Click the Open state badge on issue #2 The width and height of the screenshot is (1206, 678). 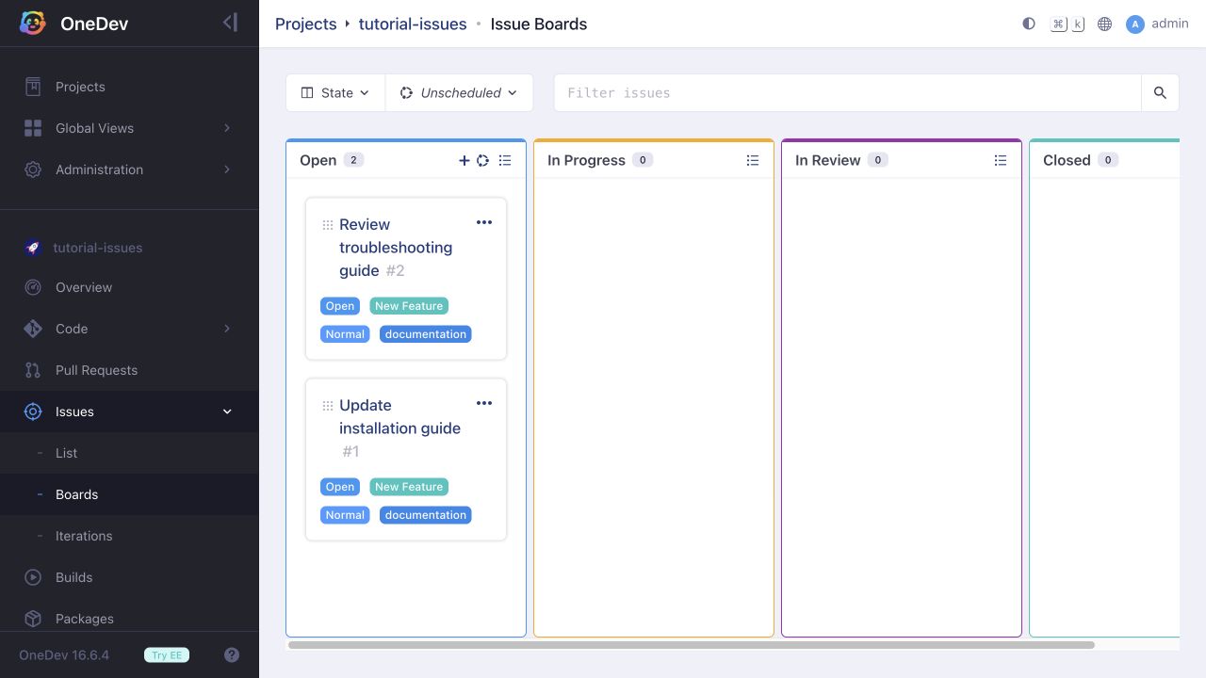coord(340,306)
